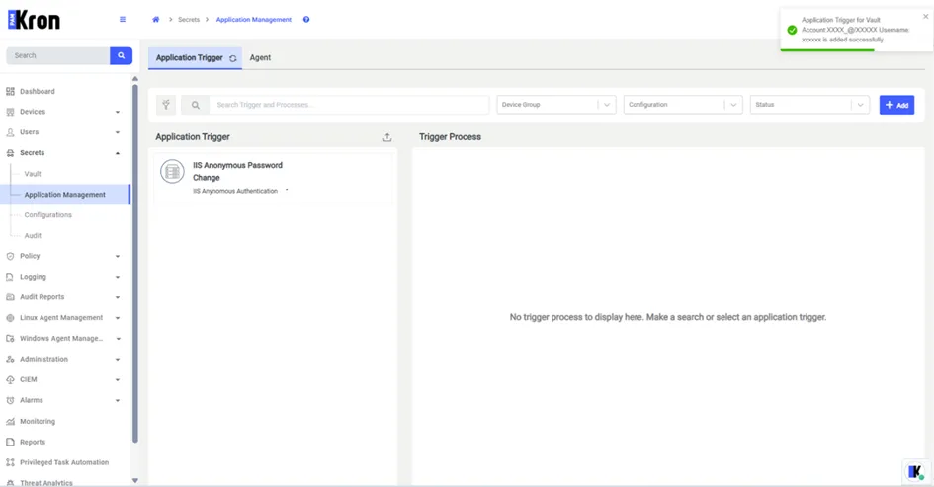Switch to the Agent tab
The height and width of the screenshot is (487, 934).
[260, 57]
